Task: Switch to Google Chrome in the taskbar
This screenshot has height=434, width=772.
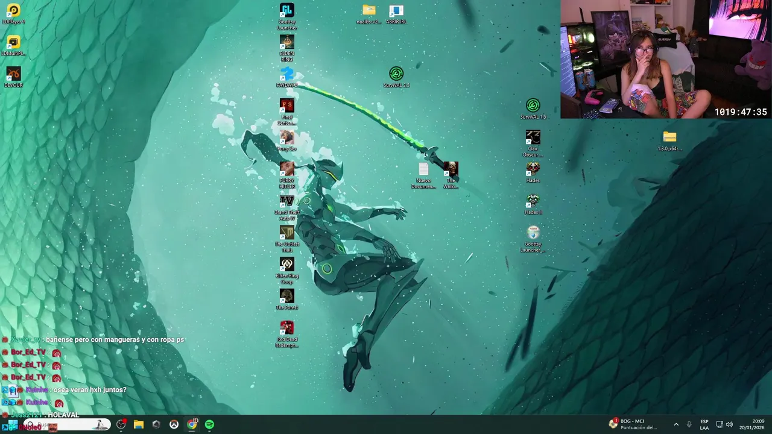Action: coord(192,424)
